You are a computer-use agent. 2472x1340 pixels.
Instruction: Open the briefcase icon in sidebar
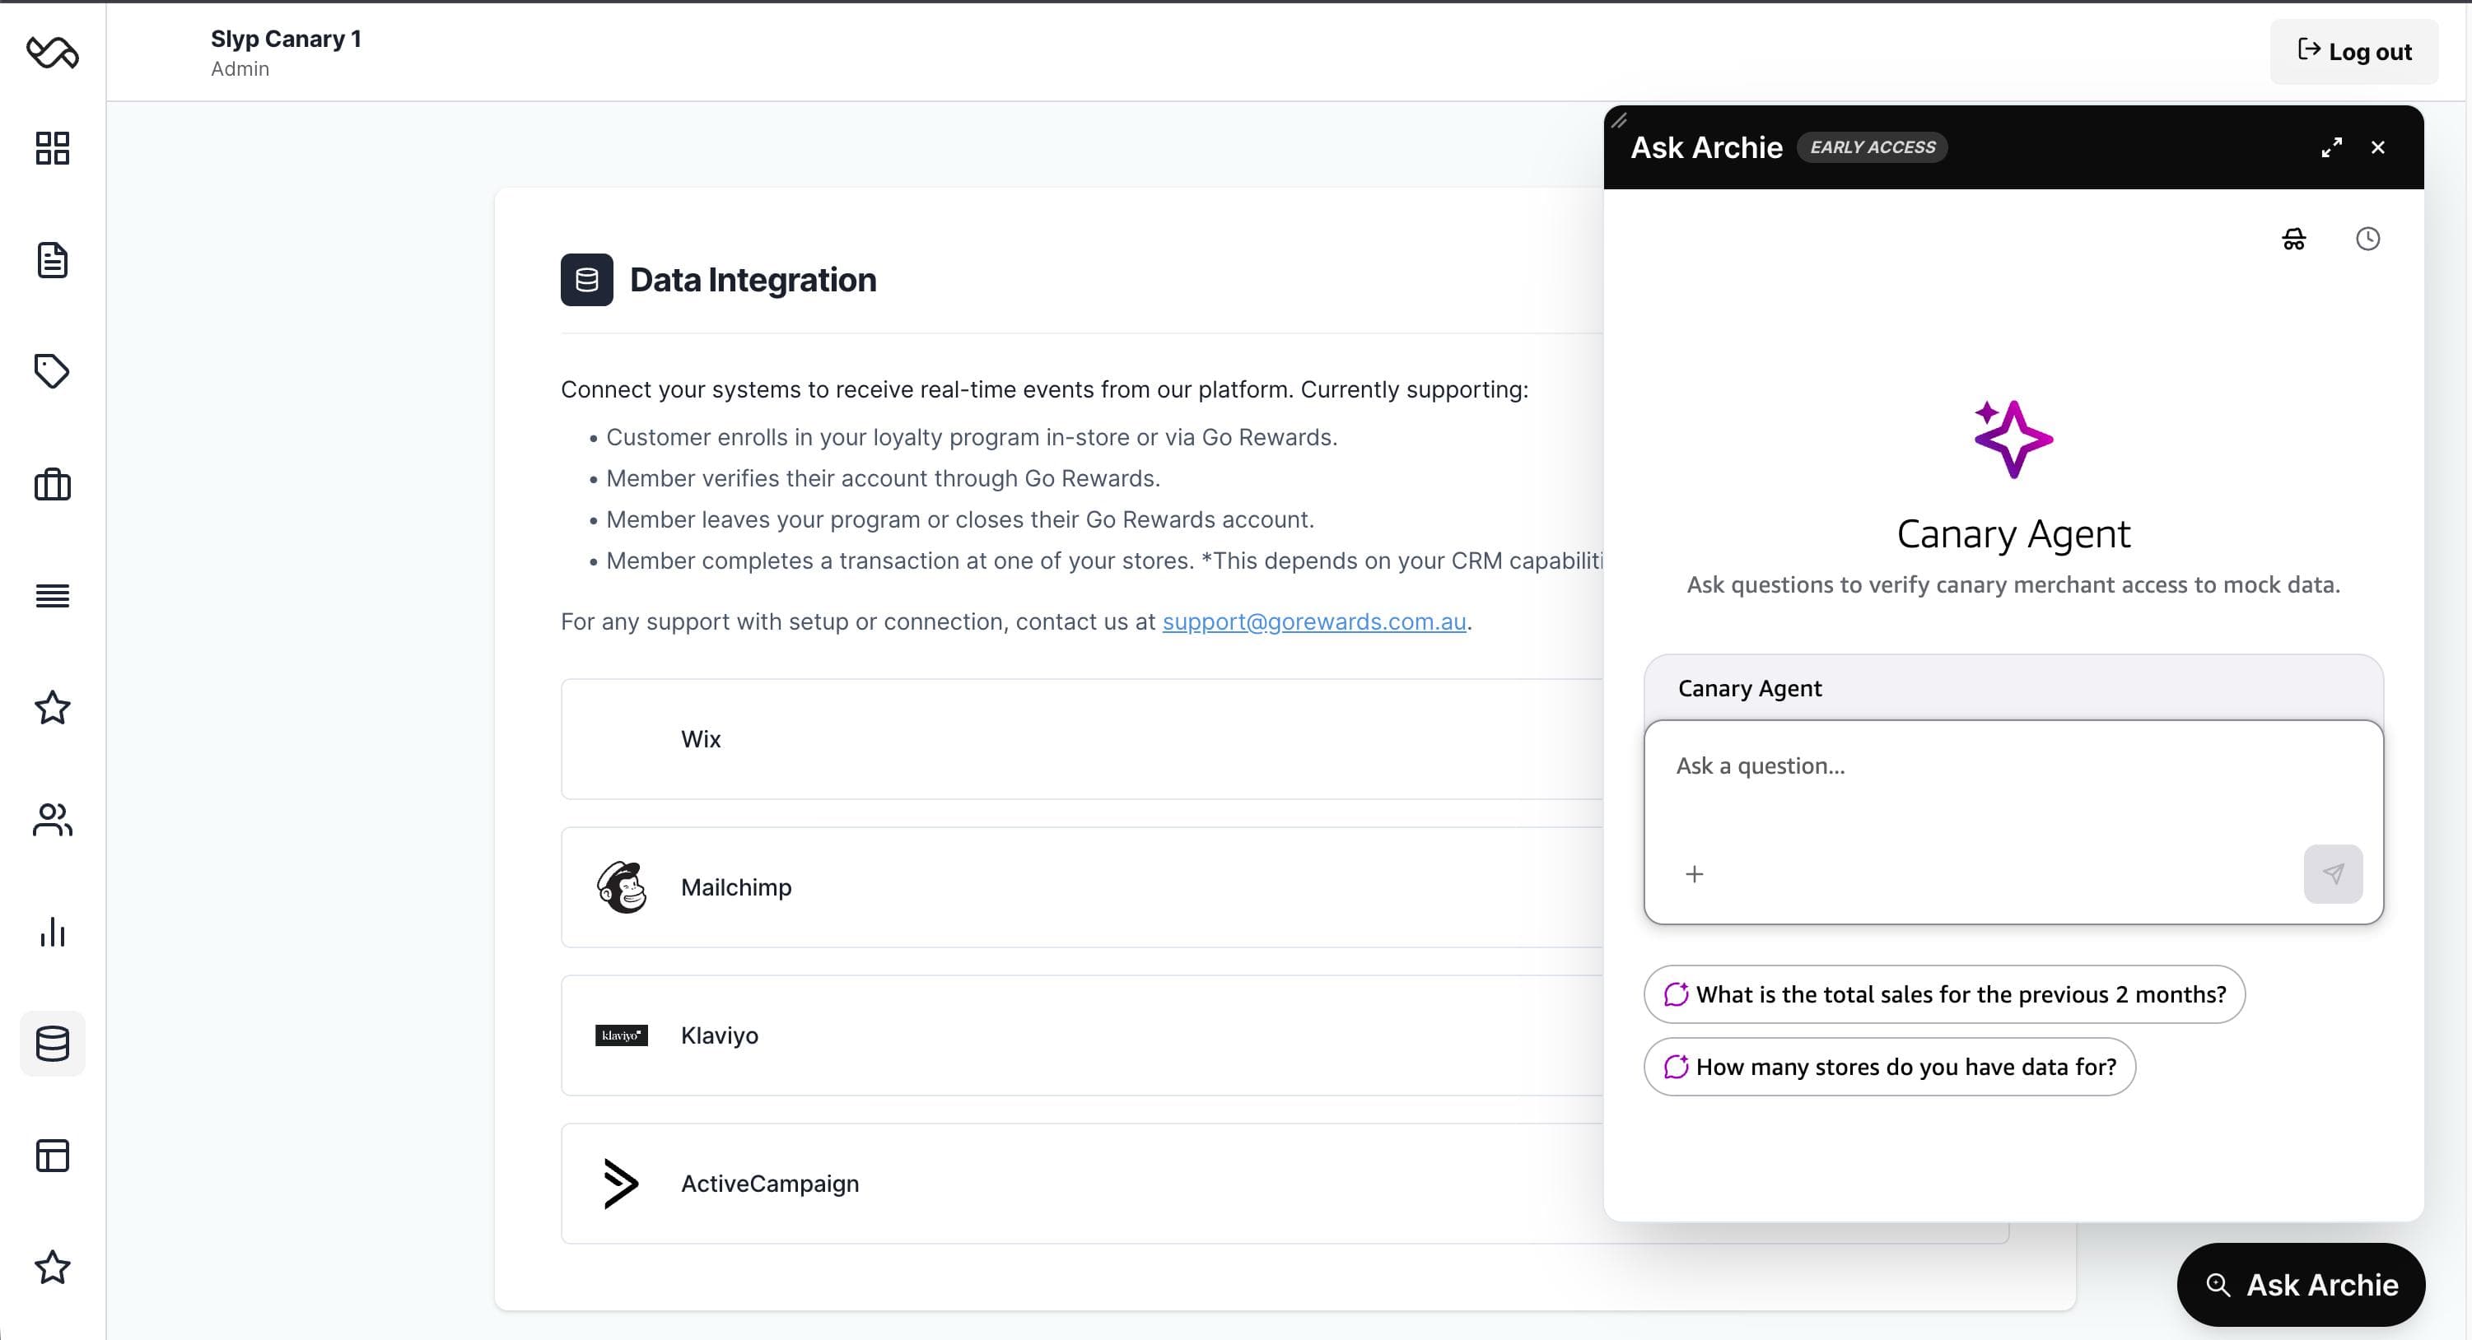pos(52,483)
